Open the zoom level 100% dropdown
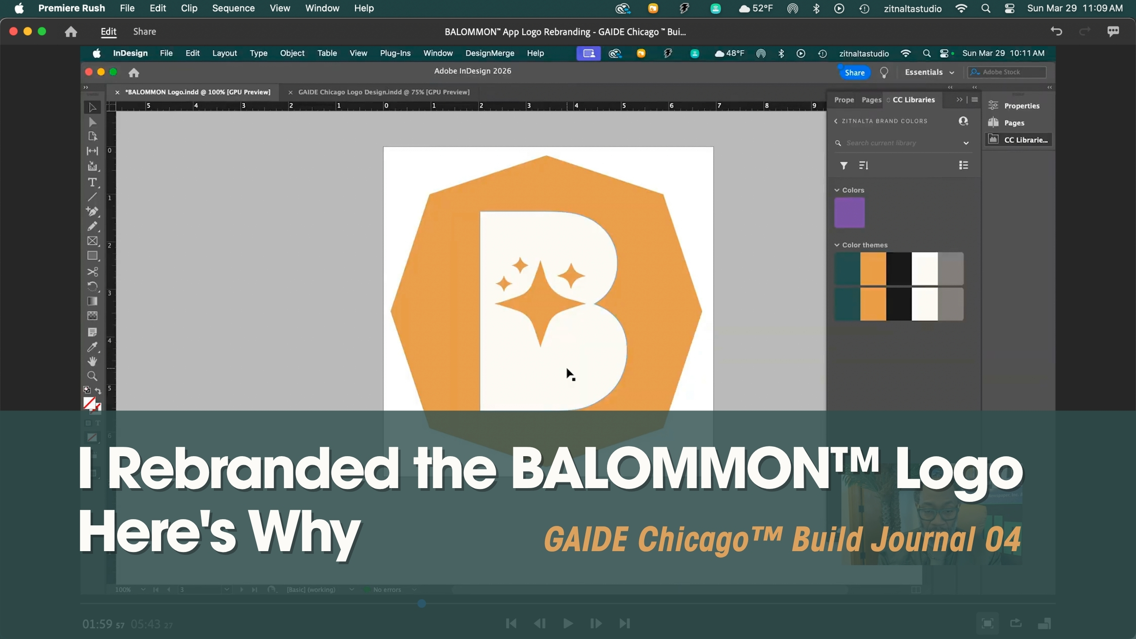The image size is (1136, 639). pyautogui.click(x=143, y=589)
